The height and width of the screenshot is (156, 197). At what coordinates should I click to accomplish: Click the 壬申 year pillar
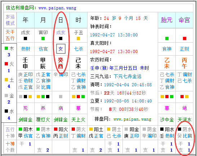click(25, 63)
